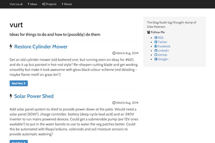The image size is (215, 143).
Task: Go to the About page
Action: coord(67,4)
